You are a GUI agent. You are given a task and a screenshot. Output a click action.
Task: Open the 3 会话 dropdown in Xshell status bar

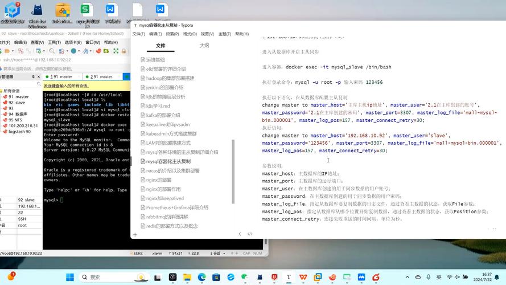click(217, 253)
